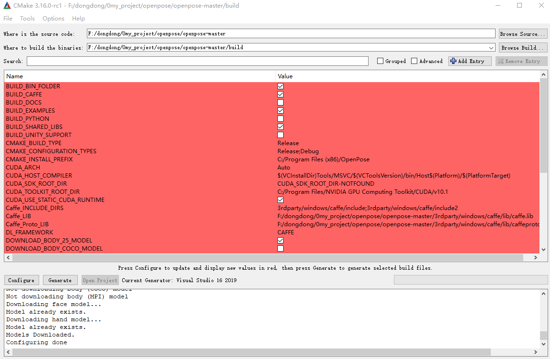Select the CUDA_TOOLKIT_ROOT_DIR entry name
This screenshot has height=359, width=550.
[43, 192]
